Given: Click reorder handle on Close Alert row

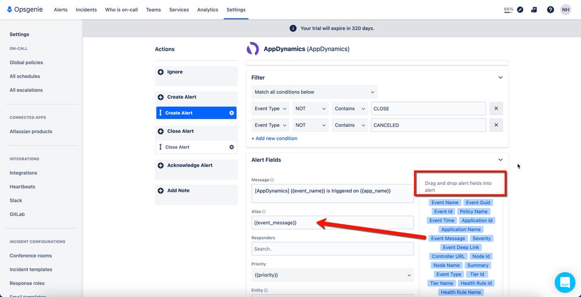Looking at the screenshot, I should [x=161, y=147].
